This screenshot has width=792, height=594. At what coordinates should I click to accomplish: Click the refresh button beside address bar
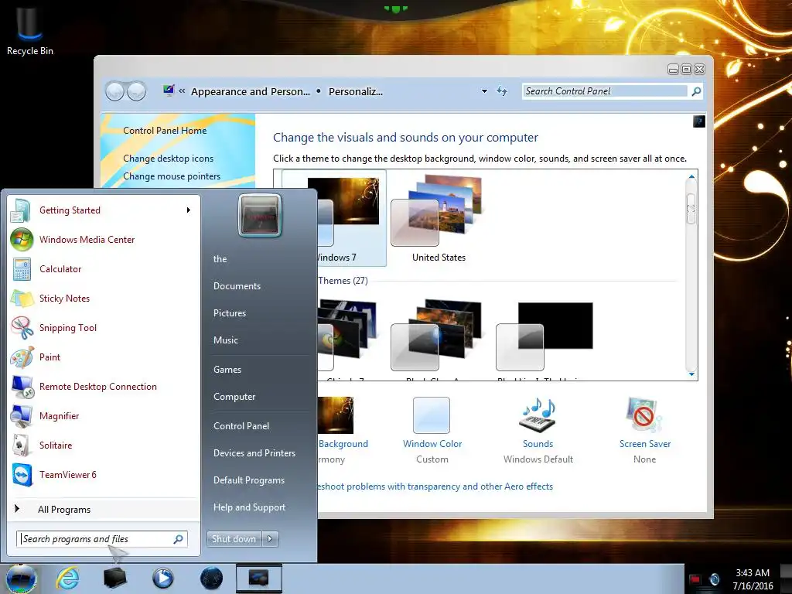coord(501,91)
